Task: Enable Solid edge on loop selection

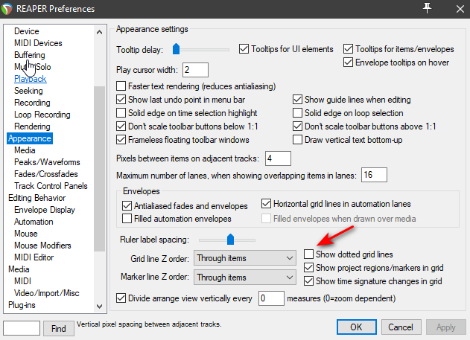Action: (297, 113)
